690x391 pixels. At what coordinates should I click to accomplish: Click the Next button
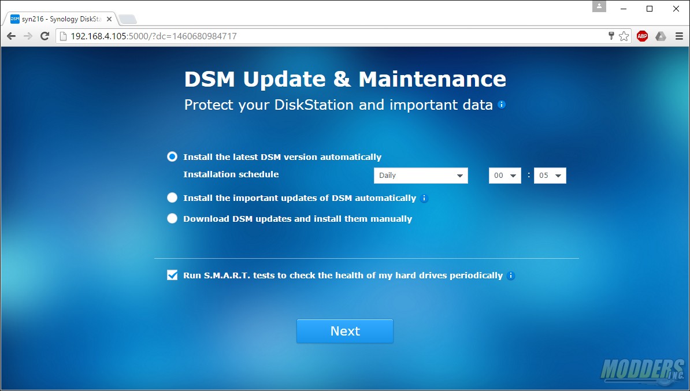tap(345, 331)
